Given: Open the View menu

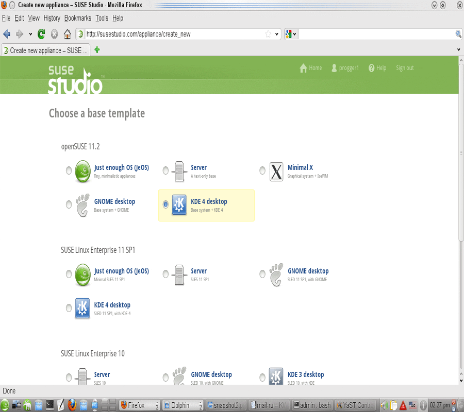Looking at the screenshot, I should (34, 19).
